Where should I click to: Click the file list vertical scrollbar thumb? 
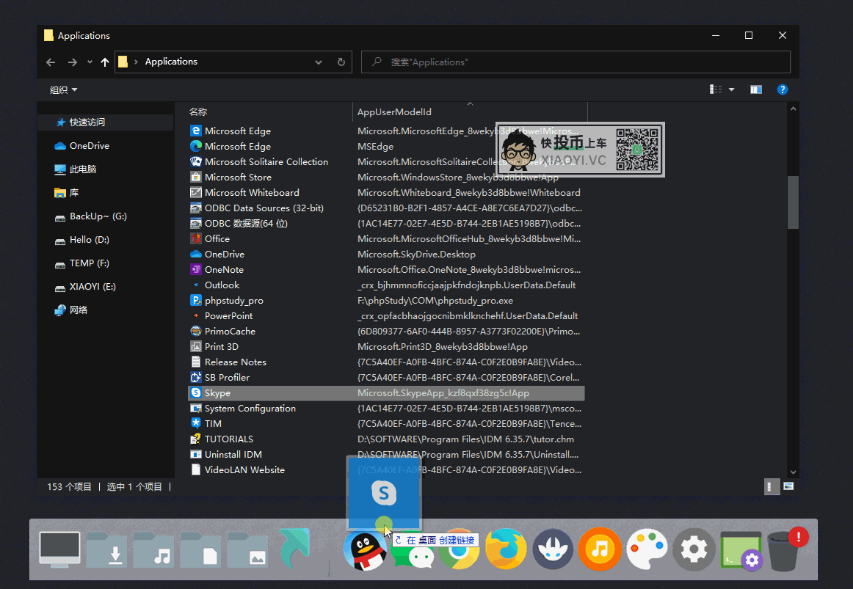coord(793,202)
